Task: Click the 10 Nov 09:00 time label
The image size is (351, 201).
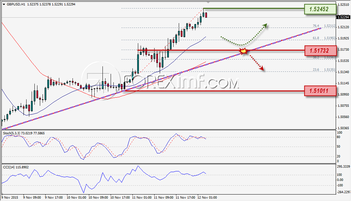Action: pos(98,198)
